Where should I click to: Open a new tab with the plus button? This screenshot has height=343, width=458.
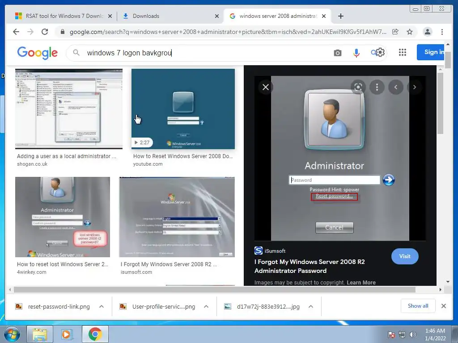[340, 16]
